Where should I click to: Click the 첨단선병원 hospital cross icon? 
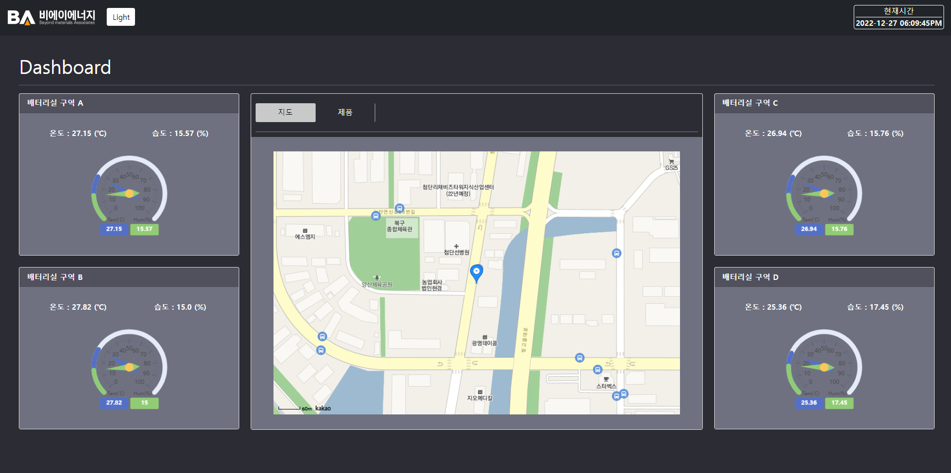pyautogui.click(x=456, y=246)
